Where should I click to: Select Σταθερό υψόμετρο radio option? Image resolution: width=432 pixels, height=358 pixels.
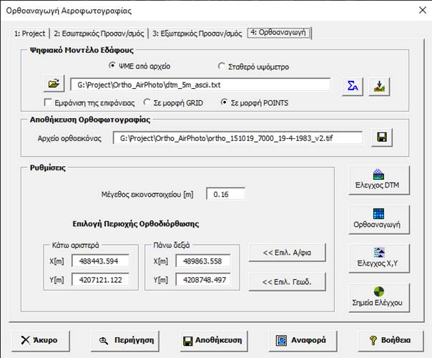click(222, 66)
